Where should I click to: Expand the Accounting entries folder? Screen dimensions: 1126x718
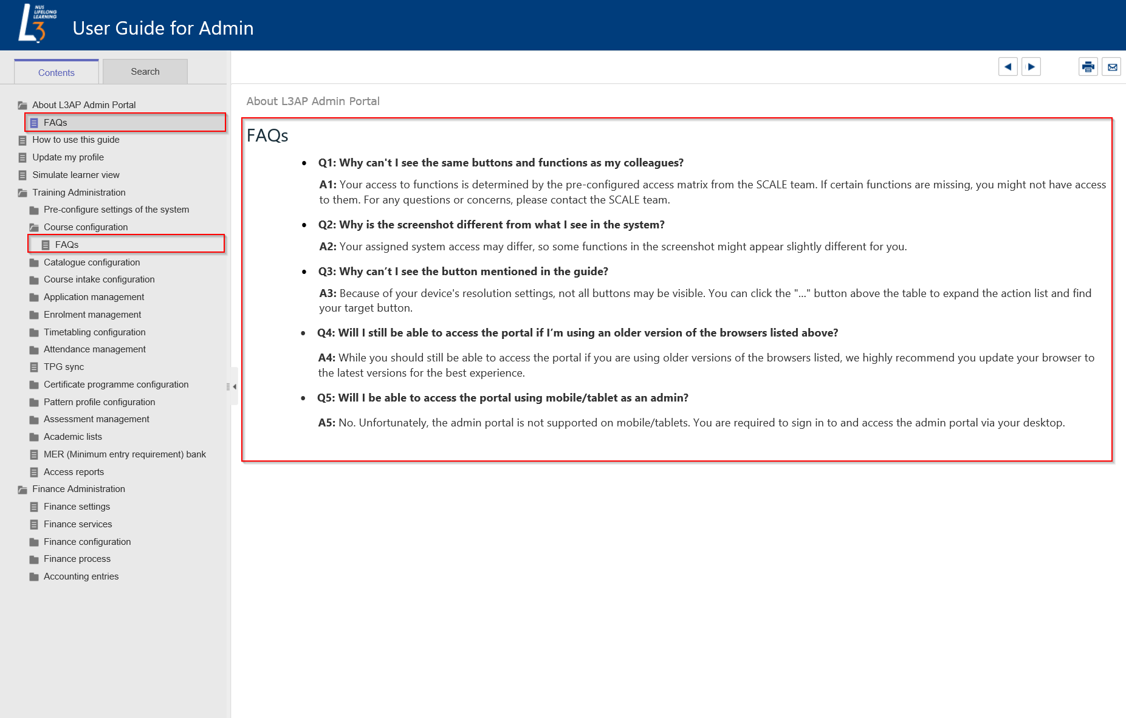click(x=35, y=576)
